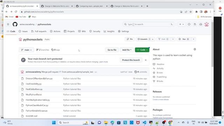Open the avineusacademy owner link in breadcrumb
The height and width of the screenshot is (126, 224).
tap(27, 24)
